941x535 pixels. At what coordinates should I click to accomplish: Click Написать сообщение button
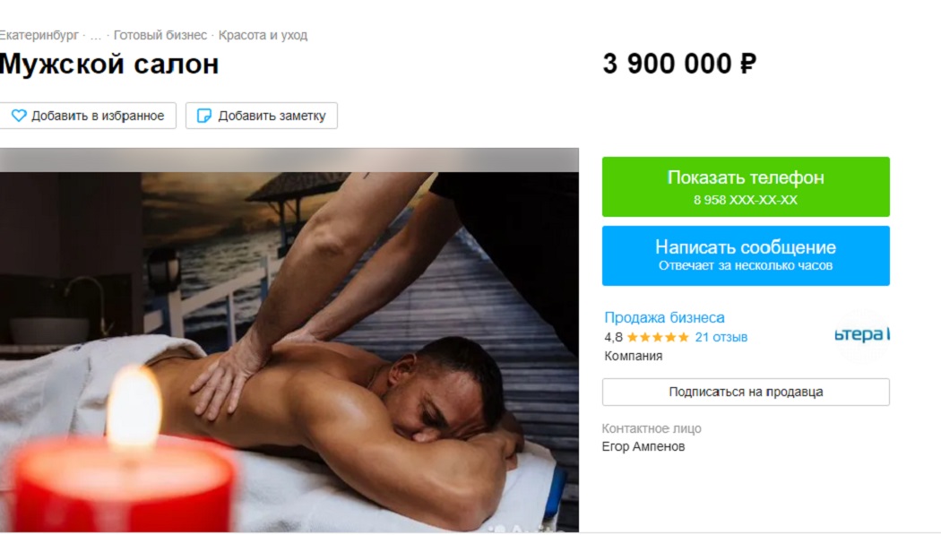(746, 255)
